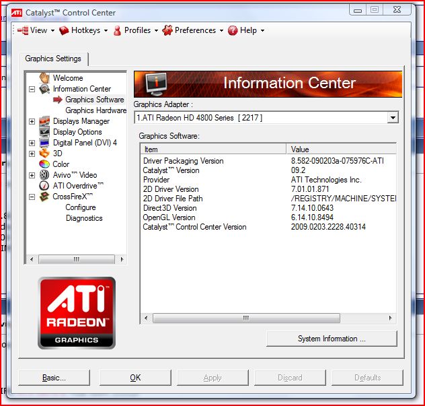Screen dimensions: 425x406
Task: Click the Digital Panel (DVI) monitor icon
Action: point(44,143)
